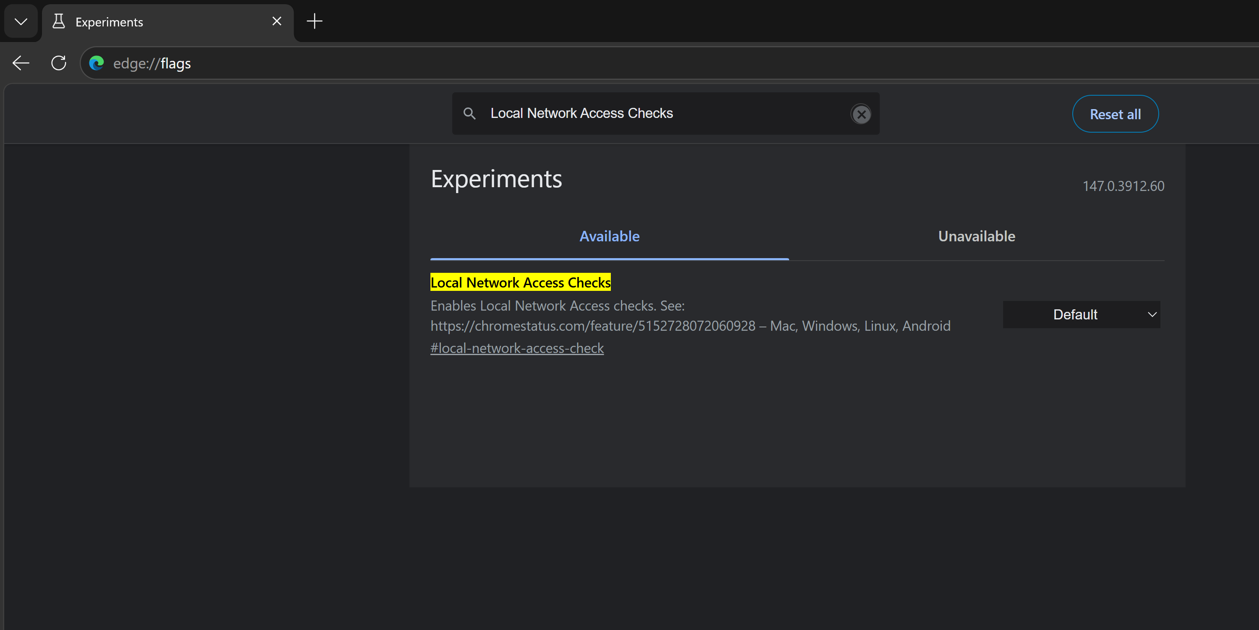Screen dimensions: 1259x630
Task: Focus the flags search box
Action: tap(660, 113)
